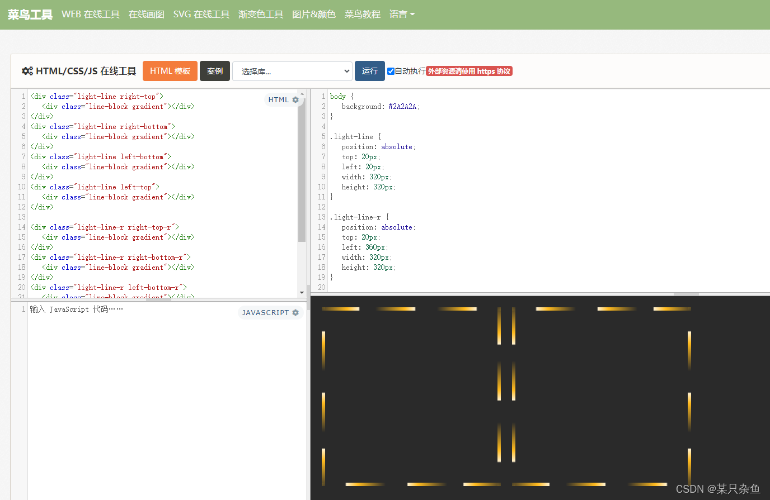Click HTML editor scrollbar down arrow
Image resolution: width=770 pixels, height=500 pixels.
click(302, 292)
